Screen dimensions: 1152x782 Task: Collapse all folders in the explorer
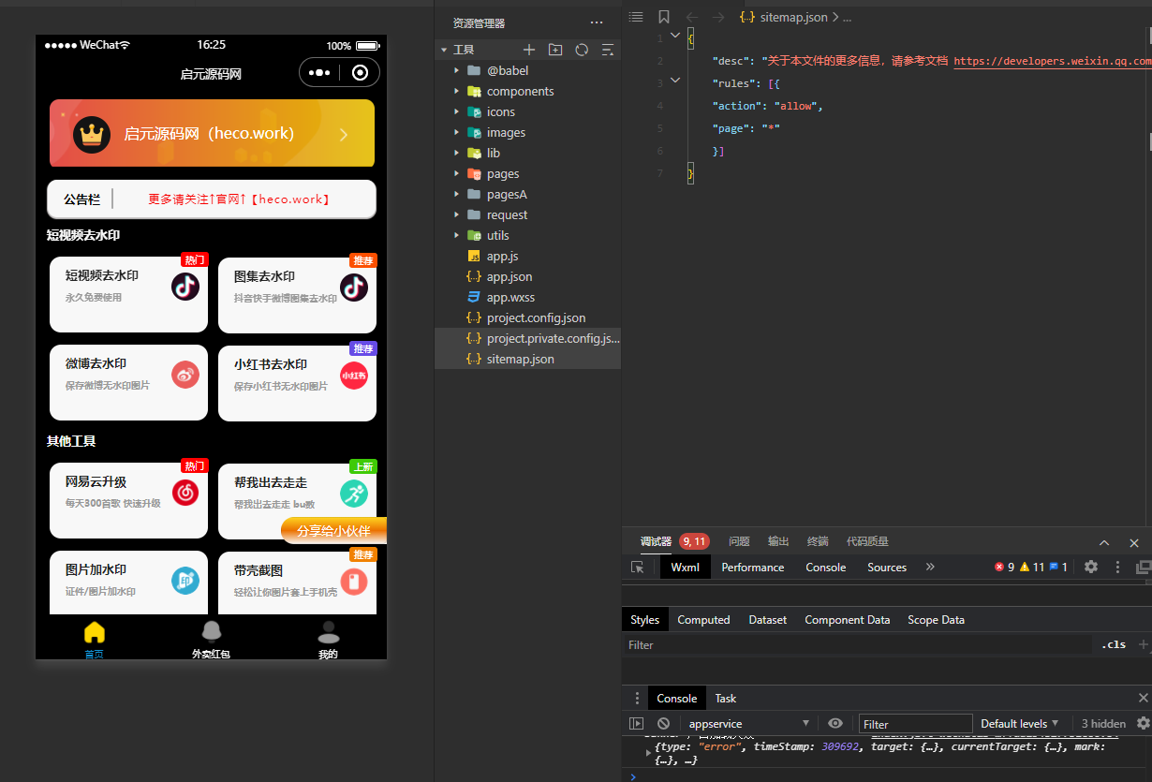608,50
